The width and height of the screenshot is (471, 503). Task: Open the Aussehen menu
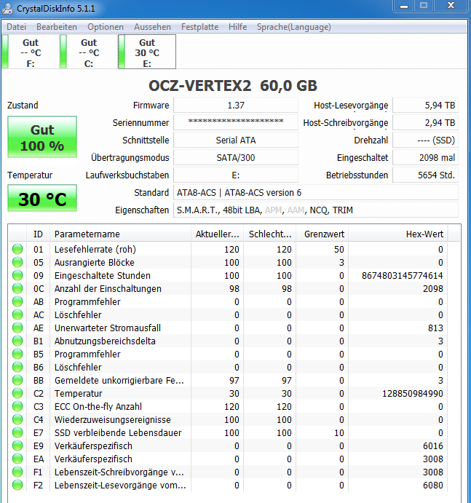tap(152, 27)
